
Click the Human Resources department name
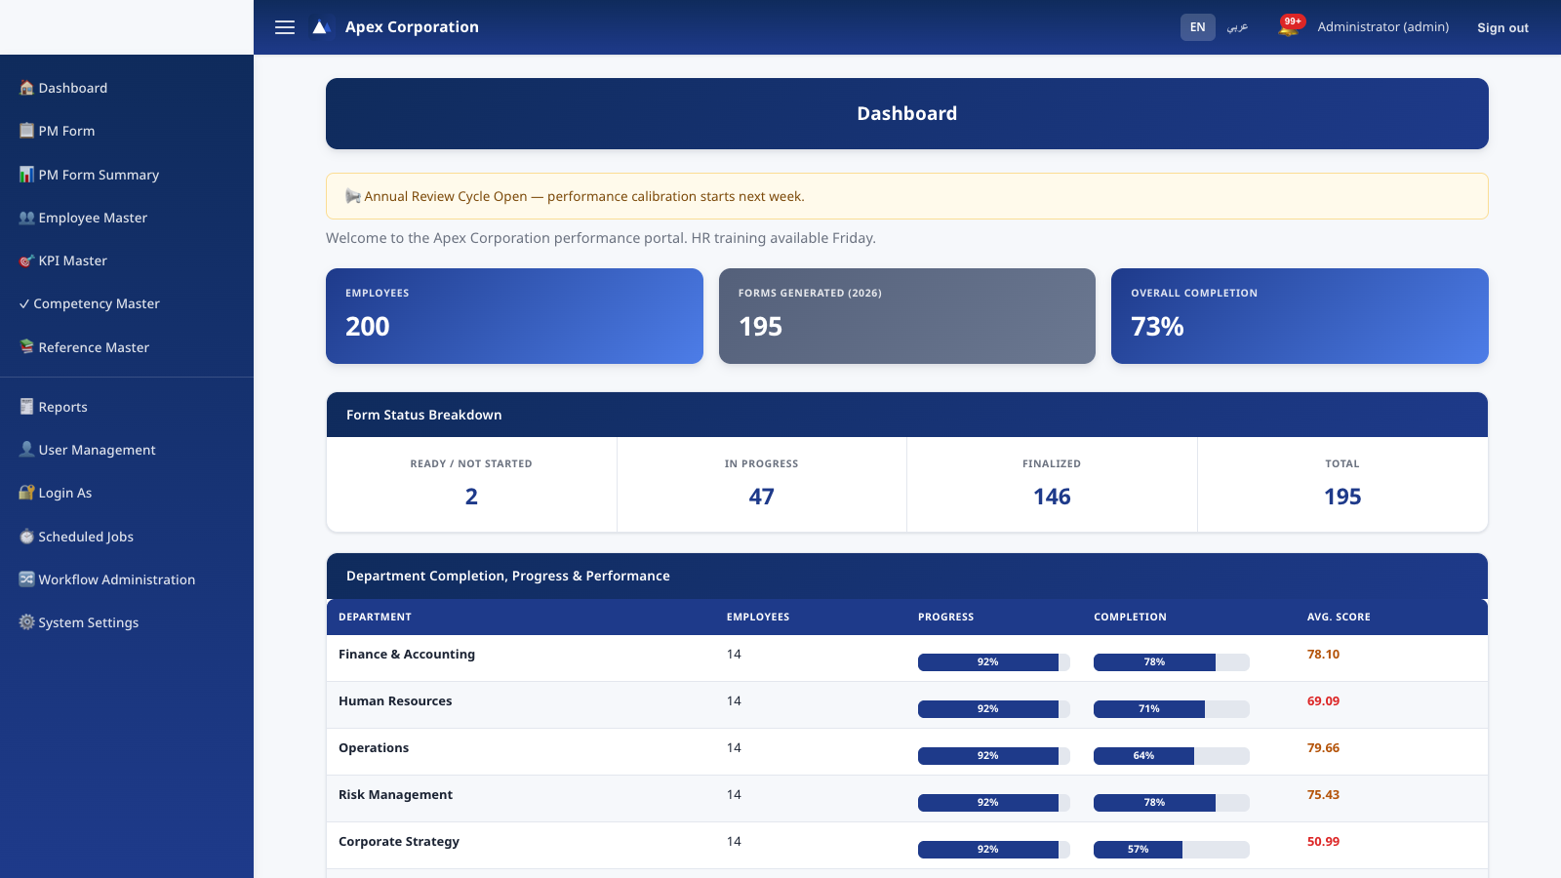pos(395,701)
